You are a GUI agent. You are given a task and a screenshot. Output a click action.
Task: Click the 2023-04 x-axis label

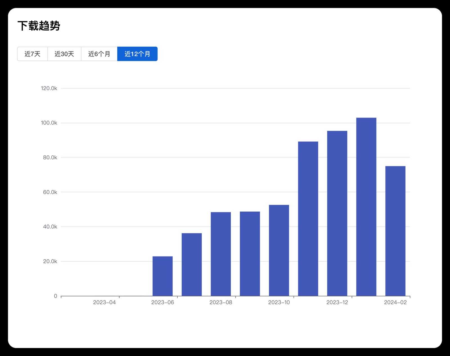104,302
